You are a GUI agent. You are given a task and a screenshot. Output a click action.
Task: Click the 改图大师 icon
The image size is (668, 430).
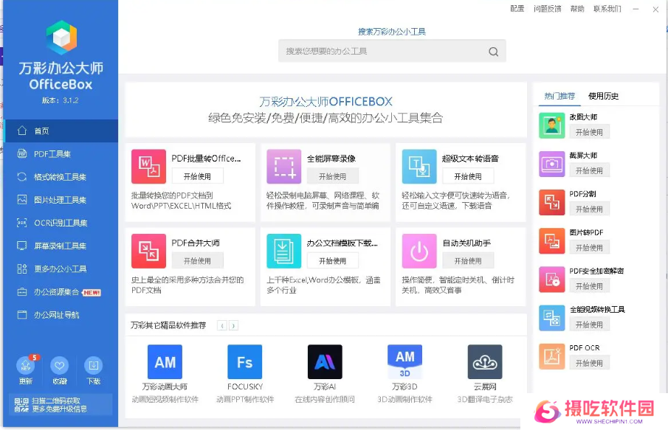coord(551,125)
